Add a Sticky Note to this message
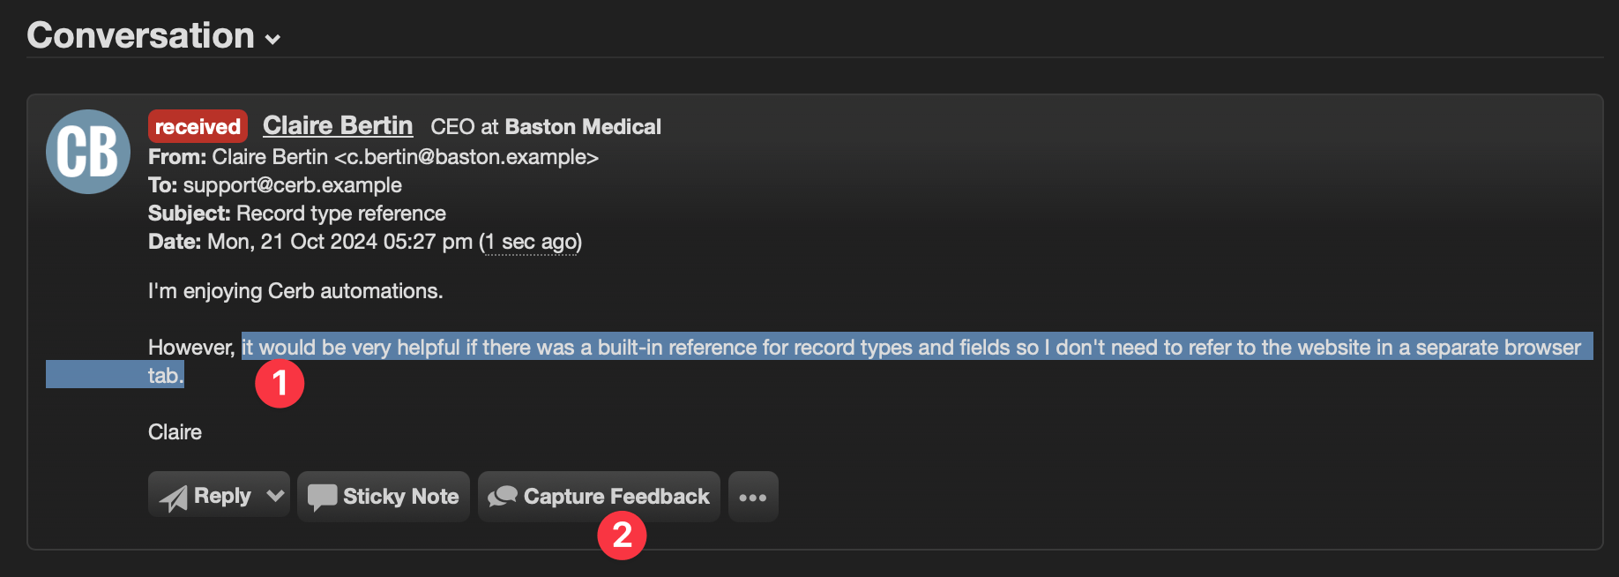 pos(384,497)
